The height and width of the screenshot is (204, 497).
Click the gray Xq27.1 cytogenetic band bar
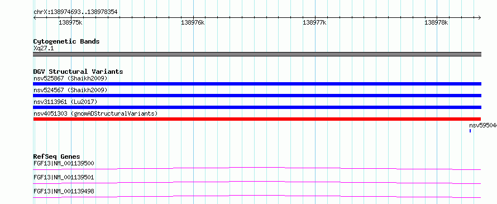pyautogui.click(x=257, y=54)
